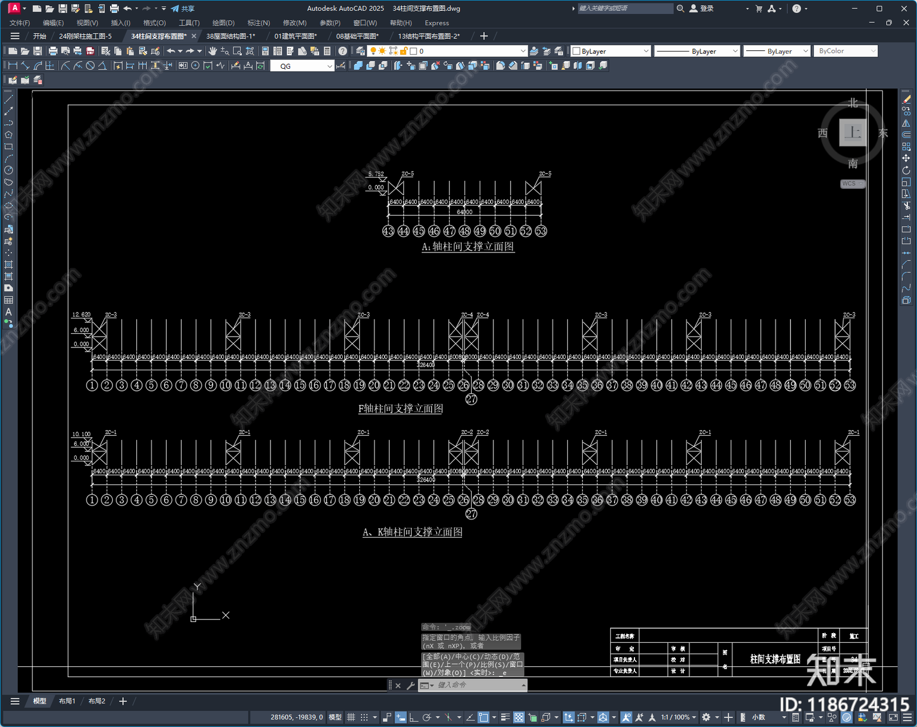Click the 上 face of the ViewCube
Viewport: 917px width, 727px height.
coord(853,133)
